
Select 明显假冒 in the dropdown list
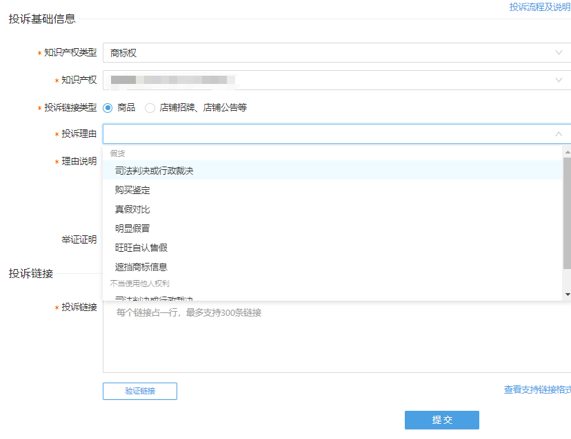[134, 228]
